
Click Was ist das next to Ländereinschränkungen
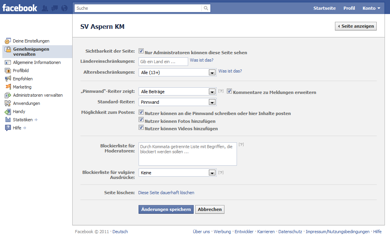tap(202, 60)
